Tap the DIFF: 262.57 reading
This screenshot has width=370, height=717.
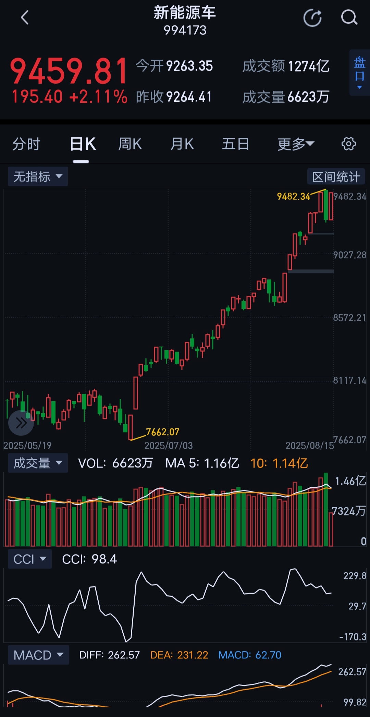click(x=109, y=655)
